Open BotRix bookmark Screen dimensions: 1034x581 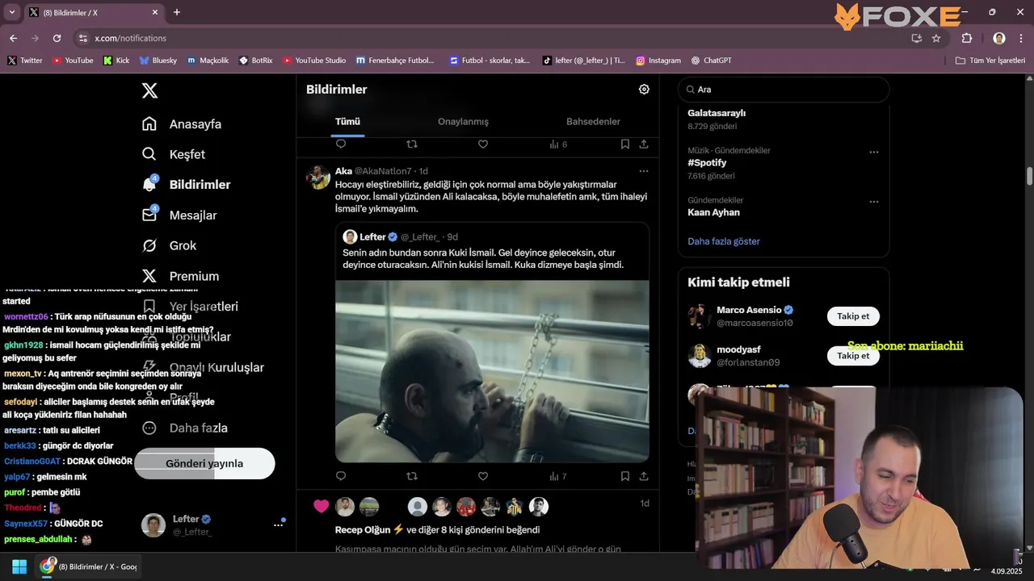[256, 61]
